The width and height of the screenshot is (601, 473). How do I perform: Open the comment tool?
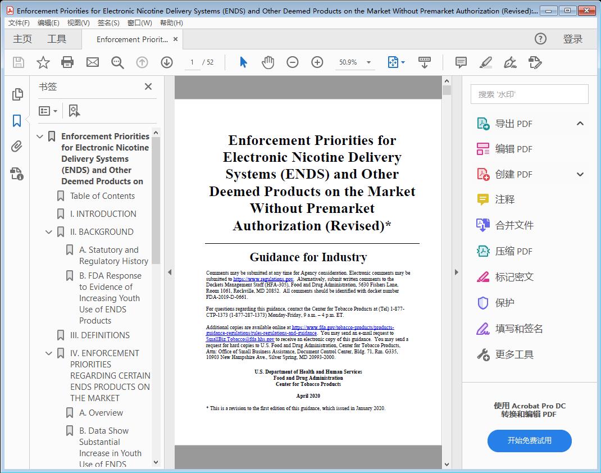click(x=460, y=62)
